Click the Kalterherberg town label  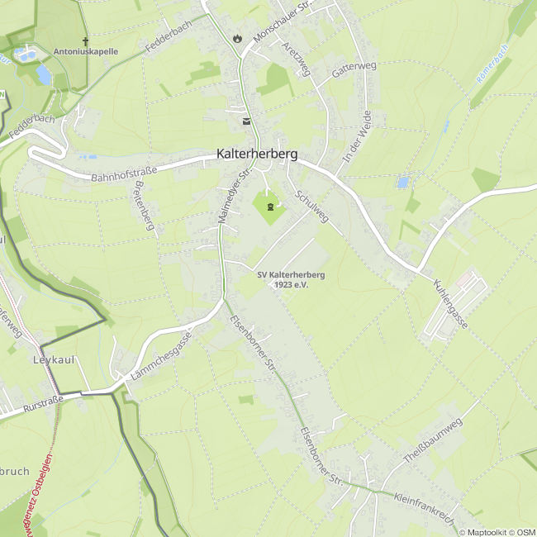point(257,154)
